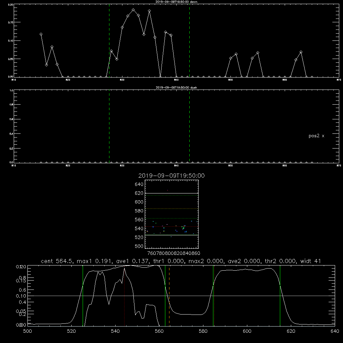The width and height of the screenshot is (343, 343).
Task: Click the right green dashed line in dusk plot
Action: (x=189, y=126)
